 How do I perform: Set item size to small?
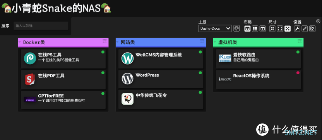[x=272, y=29]
